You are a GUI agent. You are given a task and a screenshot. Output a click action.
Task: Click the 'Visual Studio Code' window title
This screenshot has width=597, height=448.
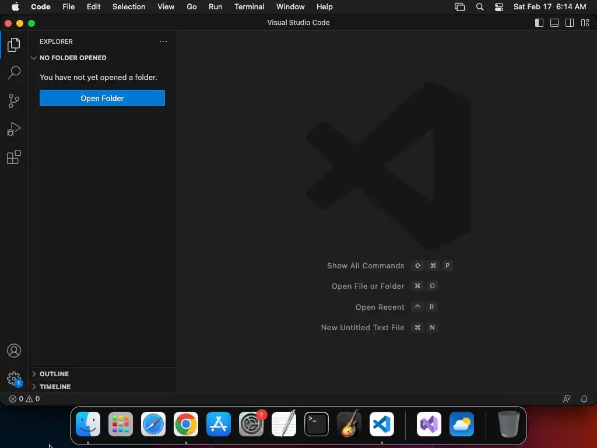pyautogui.click(x=298, y=23)
